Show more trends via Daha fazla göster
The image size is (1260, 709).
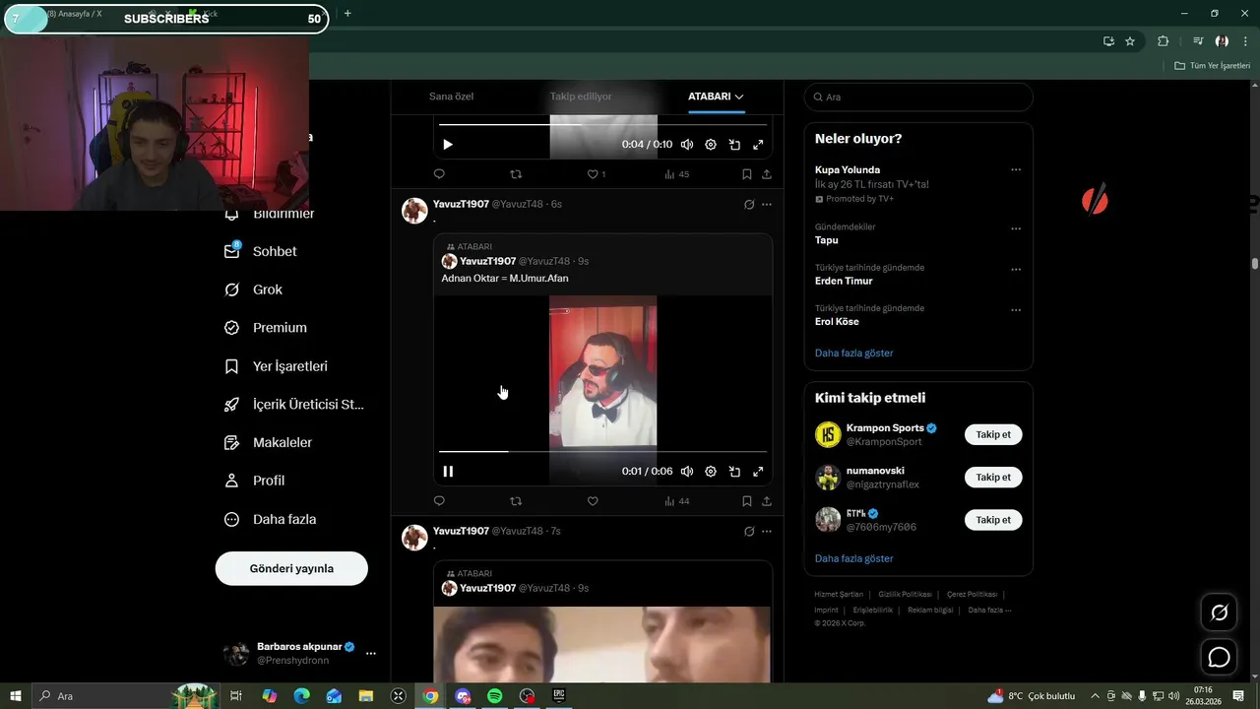[854, 353]
